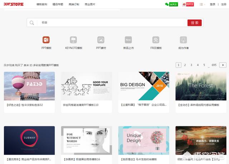Go to next page using arrow button
The width and height of the screenshot is (229, 164).
click(223, 65)
